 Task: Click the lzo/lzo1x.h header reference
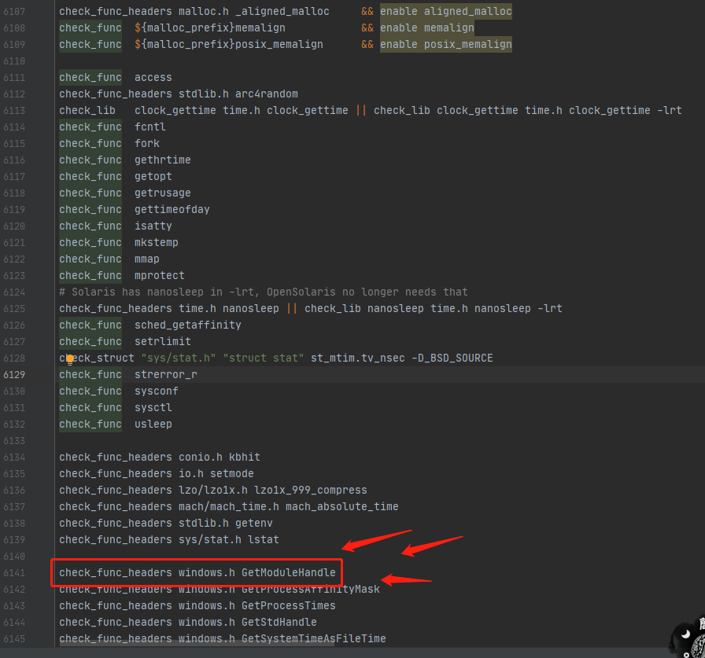pyautogui.click(x=212, y=490)
